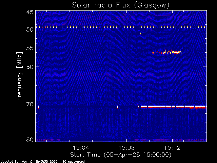This screenshot has width=217, height=163.
Task: Click the 55 MHz frequency axis label
Action: (x=30, y=48)
